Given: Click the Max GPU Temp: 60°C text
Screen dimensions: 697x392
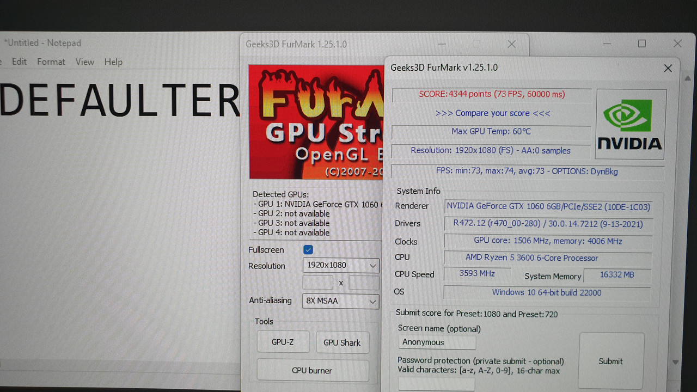Looking at the screenshot, I should [491, 131].
